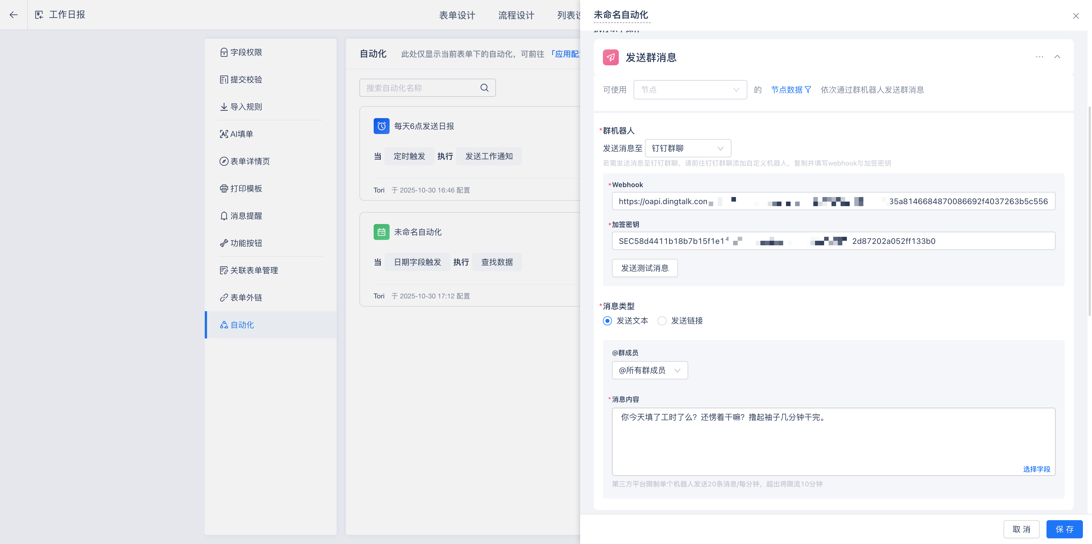Click the 定时触发 trigger tag

click(409, 156)
